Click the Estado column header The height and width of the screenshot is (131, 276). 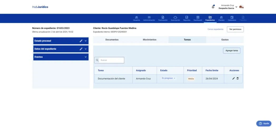point(164,70)
